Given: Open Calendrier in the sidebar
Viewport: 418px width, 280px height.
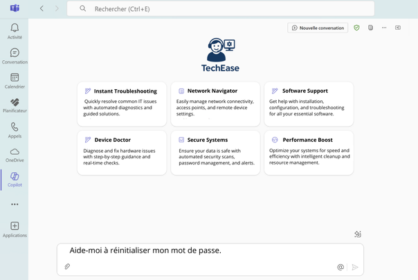Looking at the screenshot, I should 15,81.
